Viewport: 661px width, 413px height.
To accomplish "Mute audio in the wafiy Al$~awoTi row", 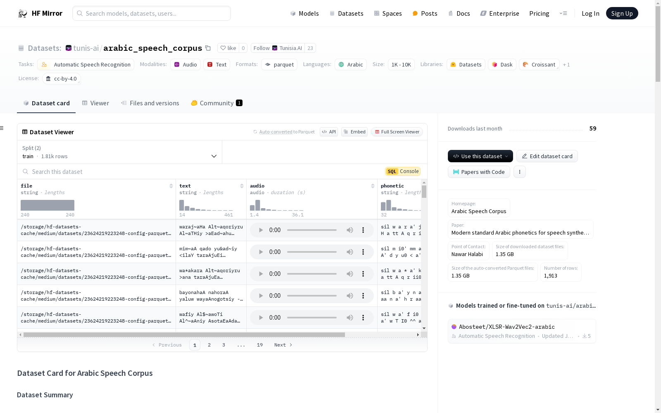I will (x=350, y=318).
